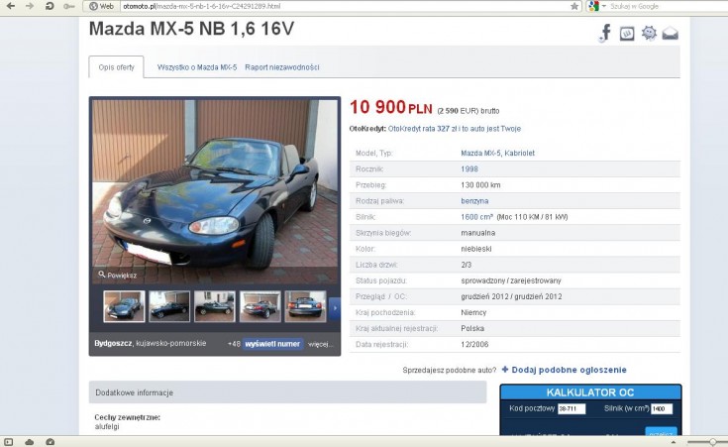Click 'Bydgoszcz' seller location text
The height and width of the screenshot is (447, 728).
[113, 343]
